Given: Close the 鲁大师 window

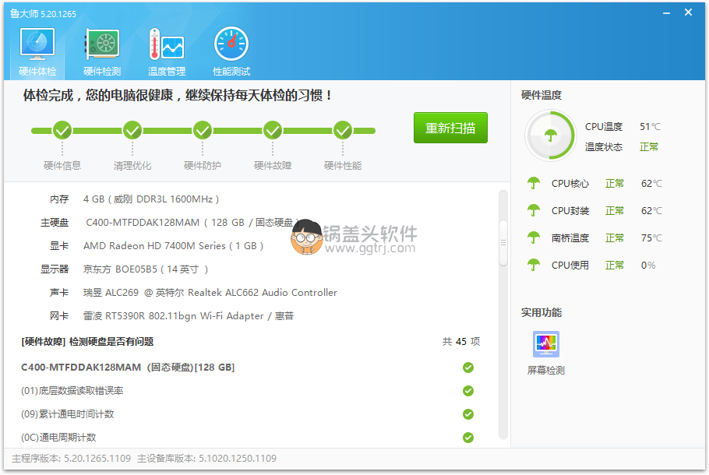Looking at the screenshot, I should point(688,12).
